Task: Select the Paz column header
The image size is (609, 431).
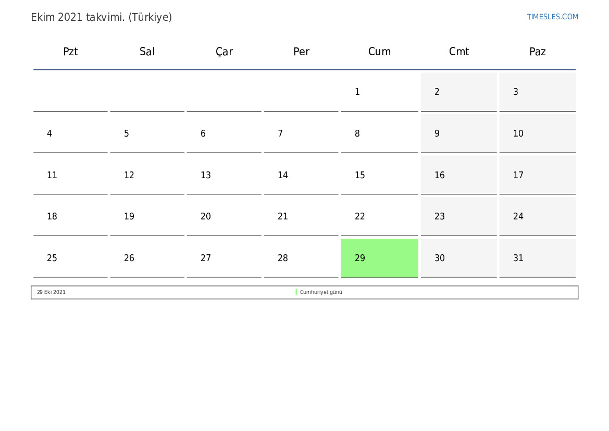Action: click(x=537, y=52)
